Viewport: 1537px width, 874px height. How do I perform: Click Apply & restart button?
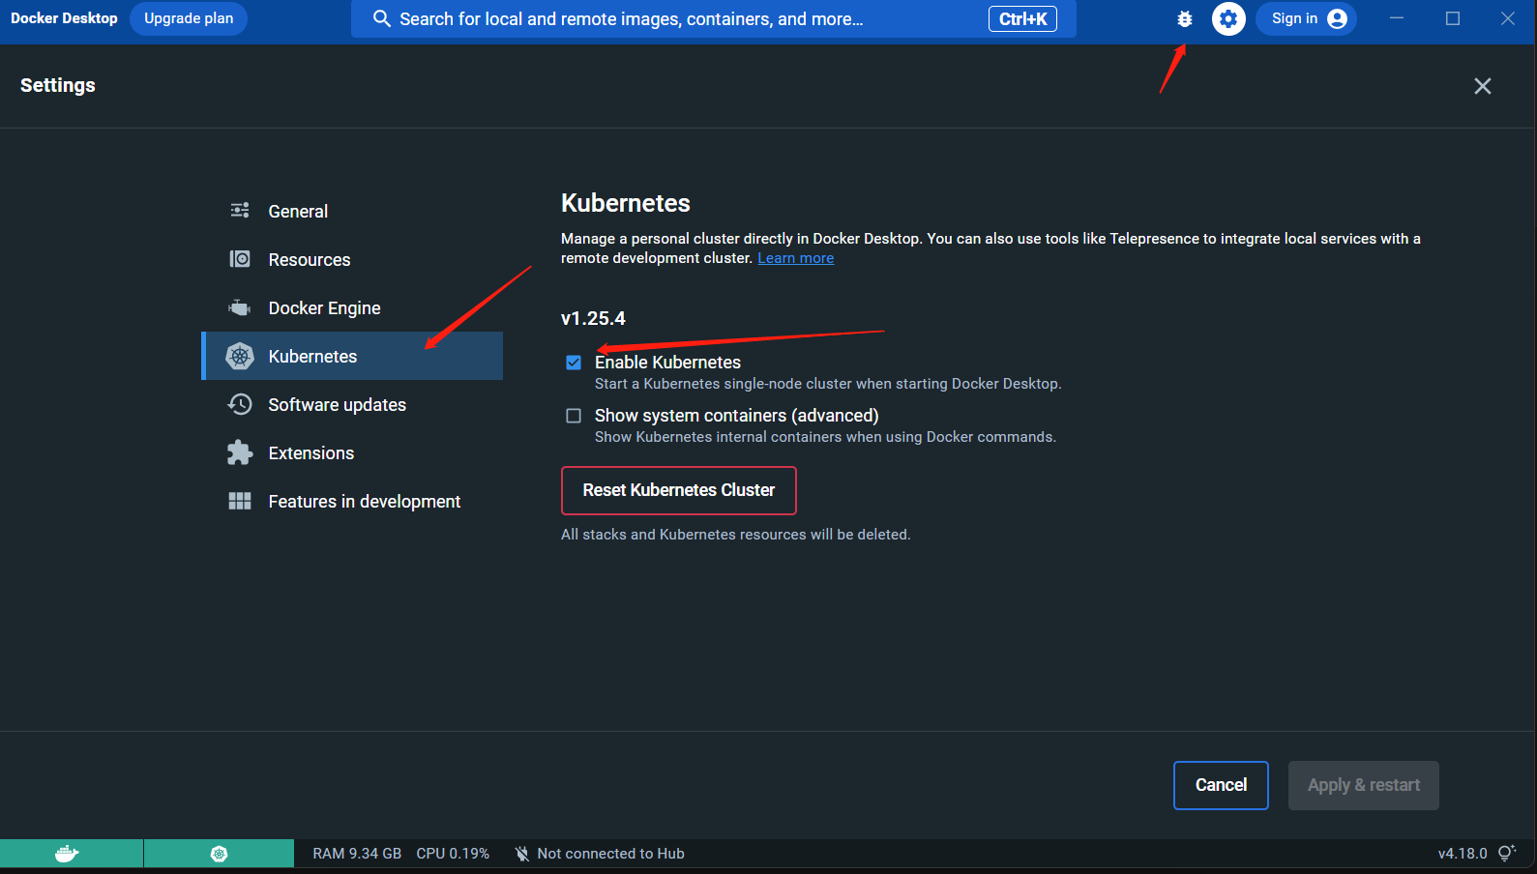[x=1364, y=785]
